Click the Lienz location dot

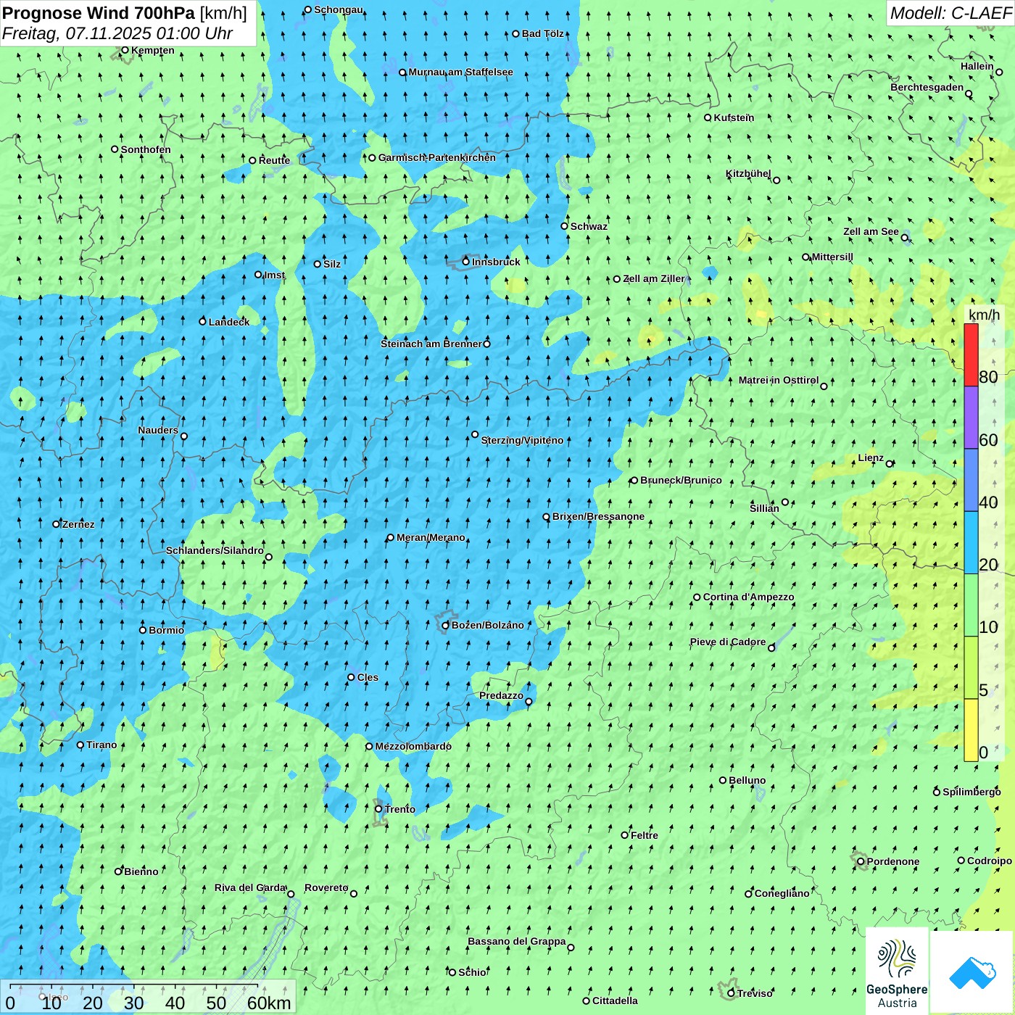[890, 464]
